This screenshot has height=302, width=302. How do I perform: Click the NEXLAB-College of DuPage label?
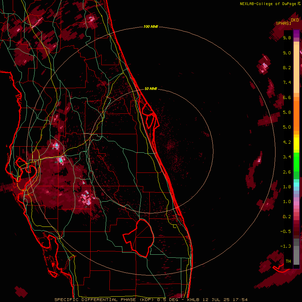268,4
